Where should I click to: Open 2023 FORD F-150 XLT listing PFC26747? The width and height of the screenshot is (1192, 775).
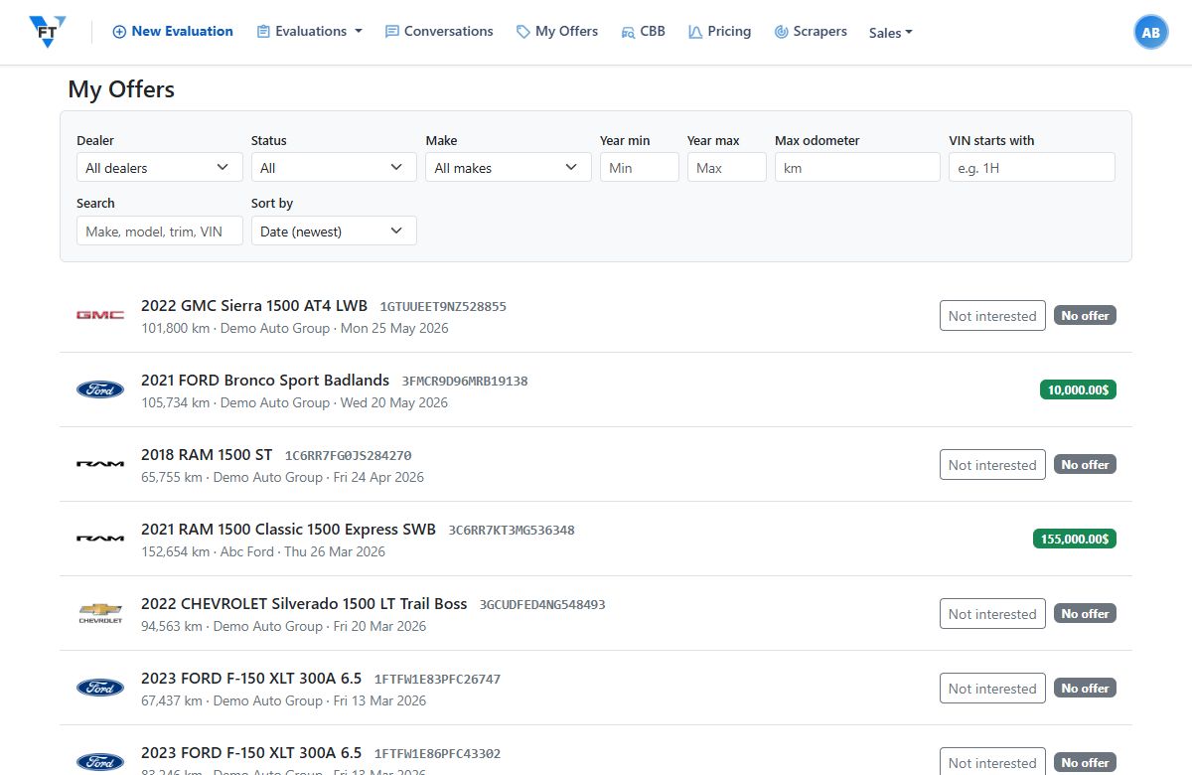[251, 679]
